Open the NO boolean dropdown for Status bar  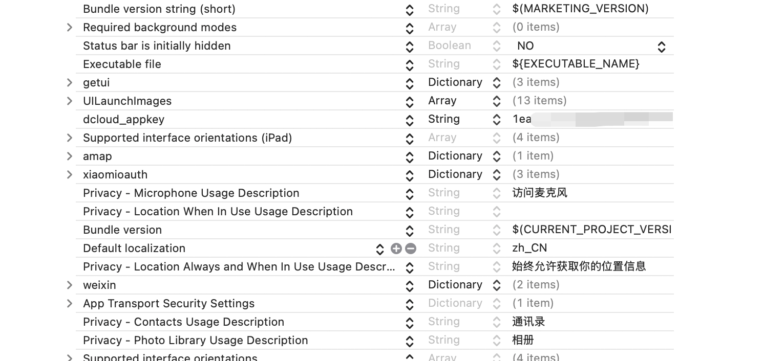(661, 47)
